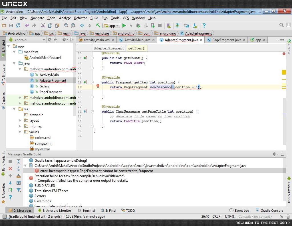Viewport: 292px width, 226px height.
Task: Click the Cut scissors icon
Action: click(x=43, y=25)
